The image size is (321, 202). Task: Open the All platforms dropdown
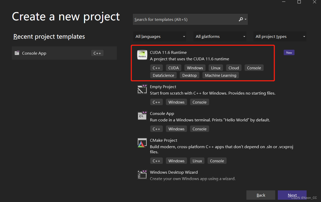[x=220, y=37]
